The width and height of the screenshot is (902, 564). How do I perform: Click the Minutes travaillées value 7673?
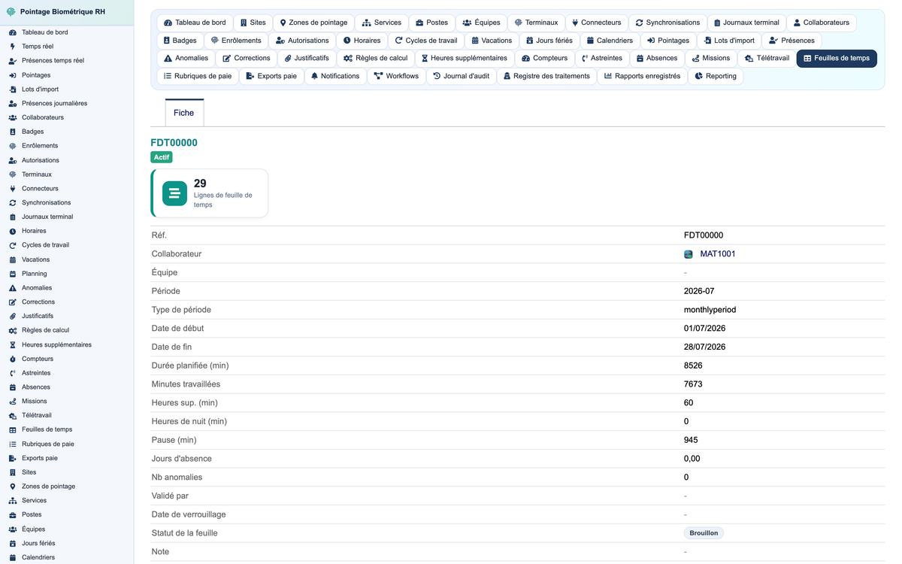[693, 384]
